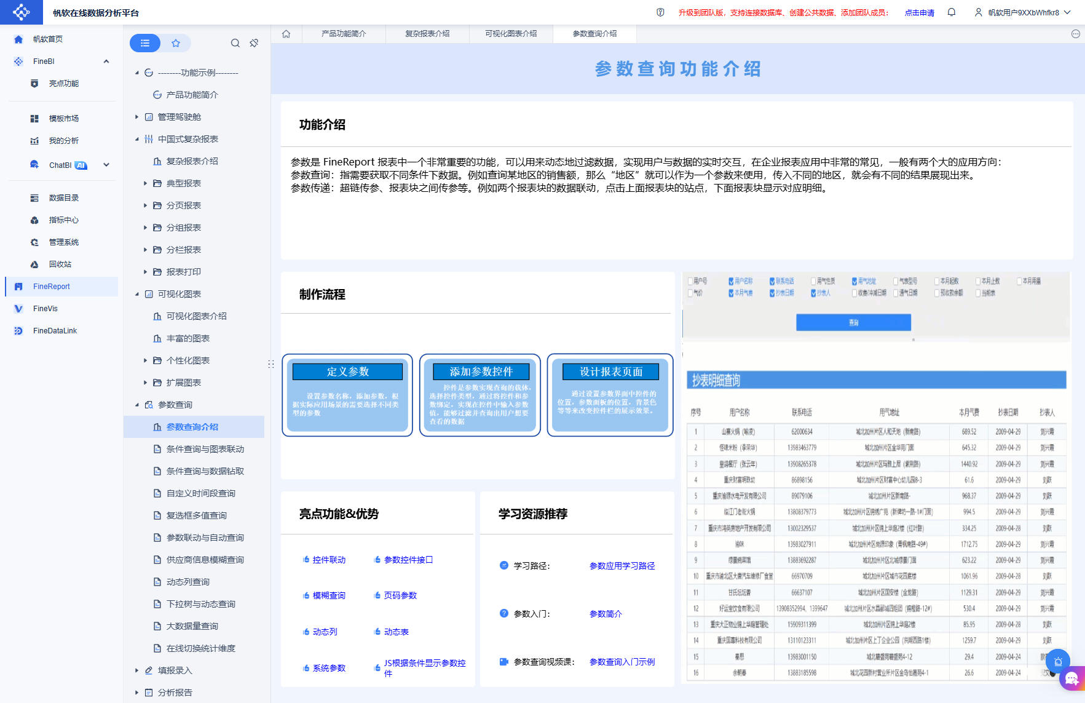1085x703 pixels.
Task: Open the 模糊查询 link
Action: [x=329, y=596]
